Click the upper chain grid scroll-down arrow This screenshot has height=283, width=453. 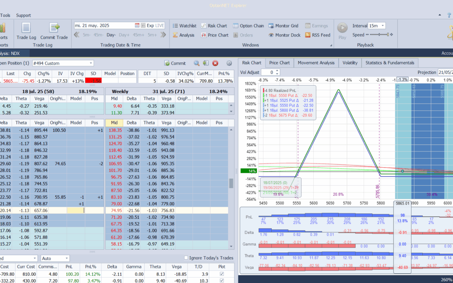click(x=231, y=111)
